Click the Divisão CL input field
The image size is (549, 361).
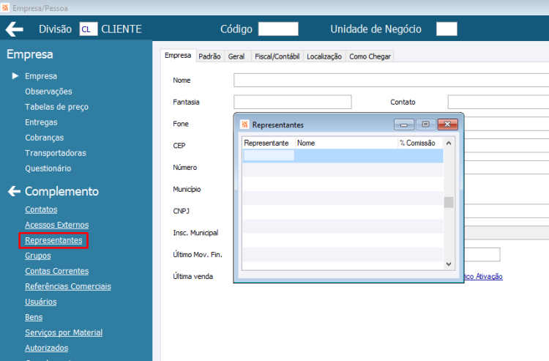pos(89,29)
